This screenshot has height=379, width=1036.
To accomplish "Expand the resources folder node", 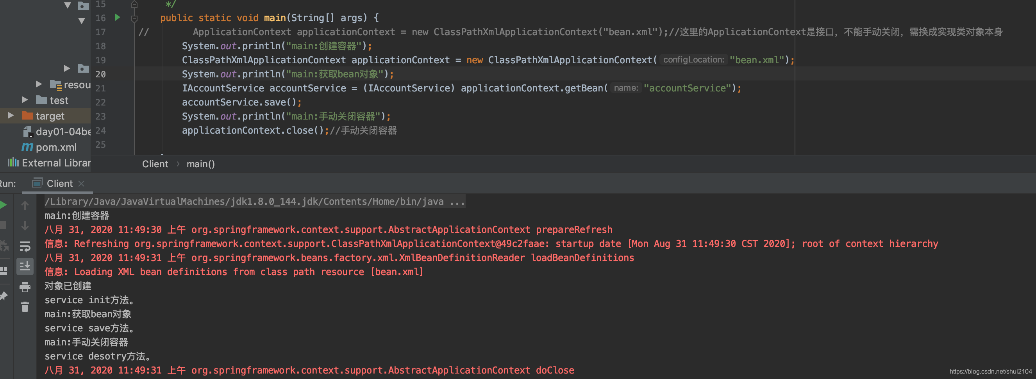I will [39, 84].
